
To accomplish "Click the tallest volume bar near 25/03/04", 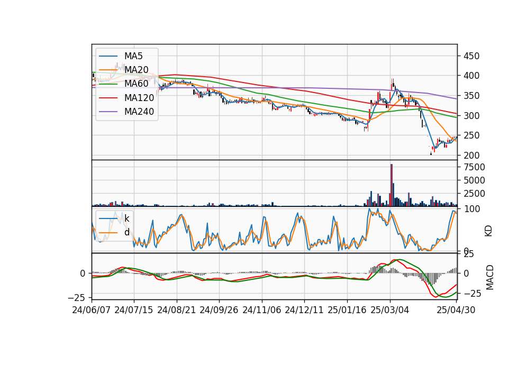I will click(392, 185).
